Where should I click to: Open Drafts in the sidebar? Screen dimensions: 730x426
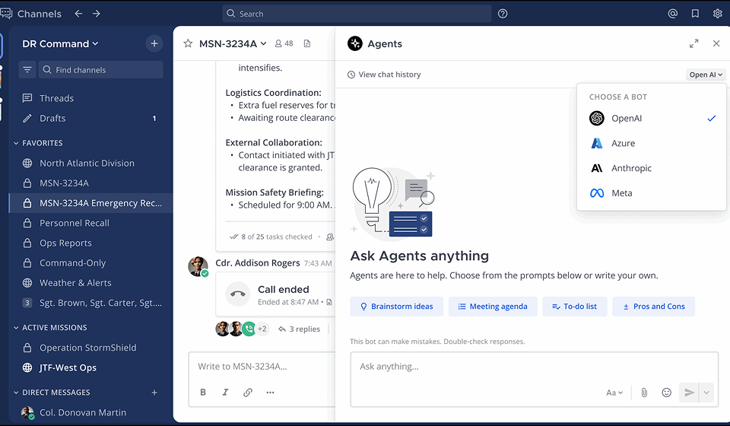90,118
